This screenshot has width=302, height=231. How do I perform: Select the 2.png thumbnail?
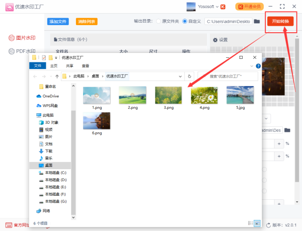(132, 95)
